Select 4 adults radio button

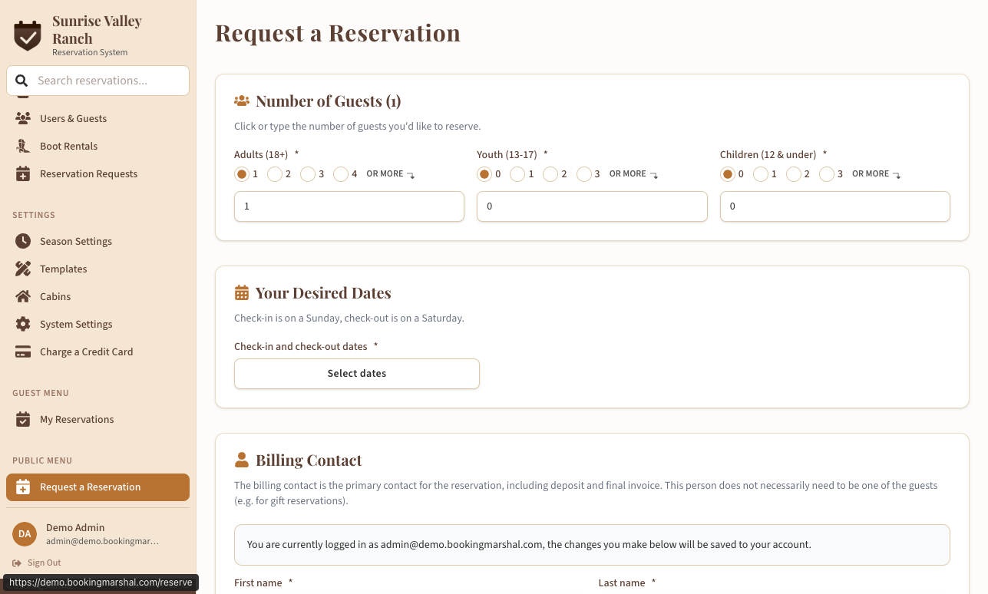pos(341,174)
